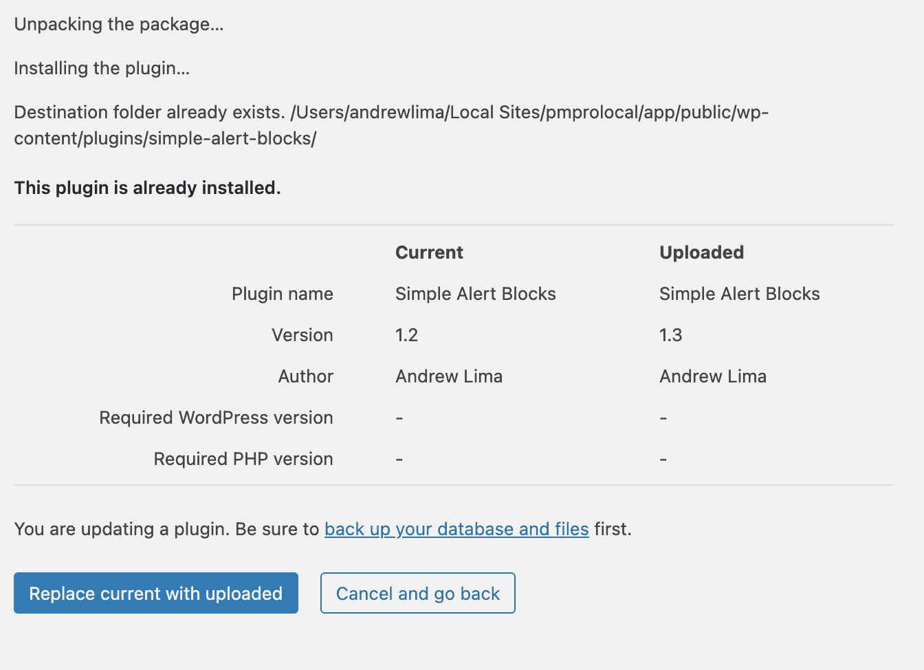Viewport: 924px width, 670px height.
Task: Click the Replace current with uploaded button
Action: tap(155, 592)
